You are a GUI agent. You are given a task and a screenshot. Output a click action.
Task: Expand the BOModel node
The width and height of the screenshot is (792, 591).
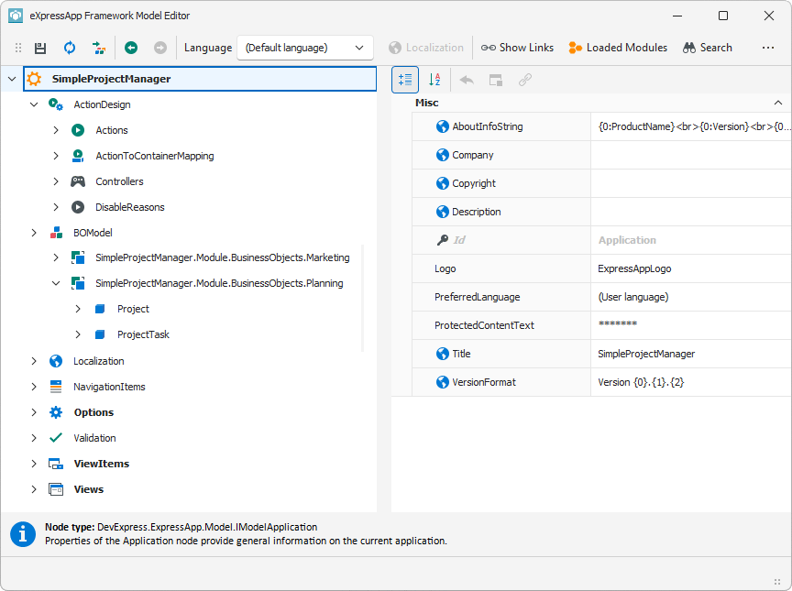[x=34, y=233]
